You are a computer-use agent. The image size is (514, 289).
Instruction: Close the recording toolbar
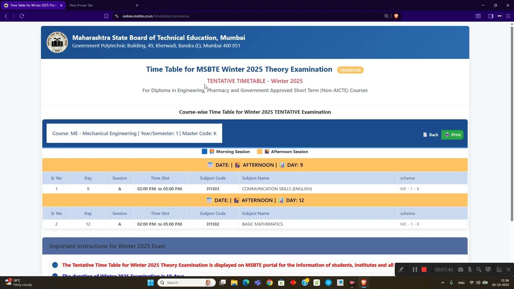508,270
